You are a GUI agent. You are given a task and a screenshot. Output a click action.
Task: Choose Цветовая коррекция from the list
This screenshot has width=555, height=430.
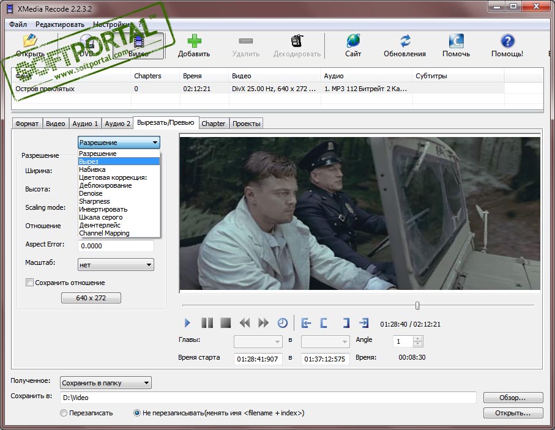(x=119, y=177)
